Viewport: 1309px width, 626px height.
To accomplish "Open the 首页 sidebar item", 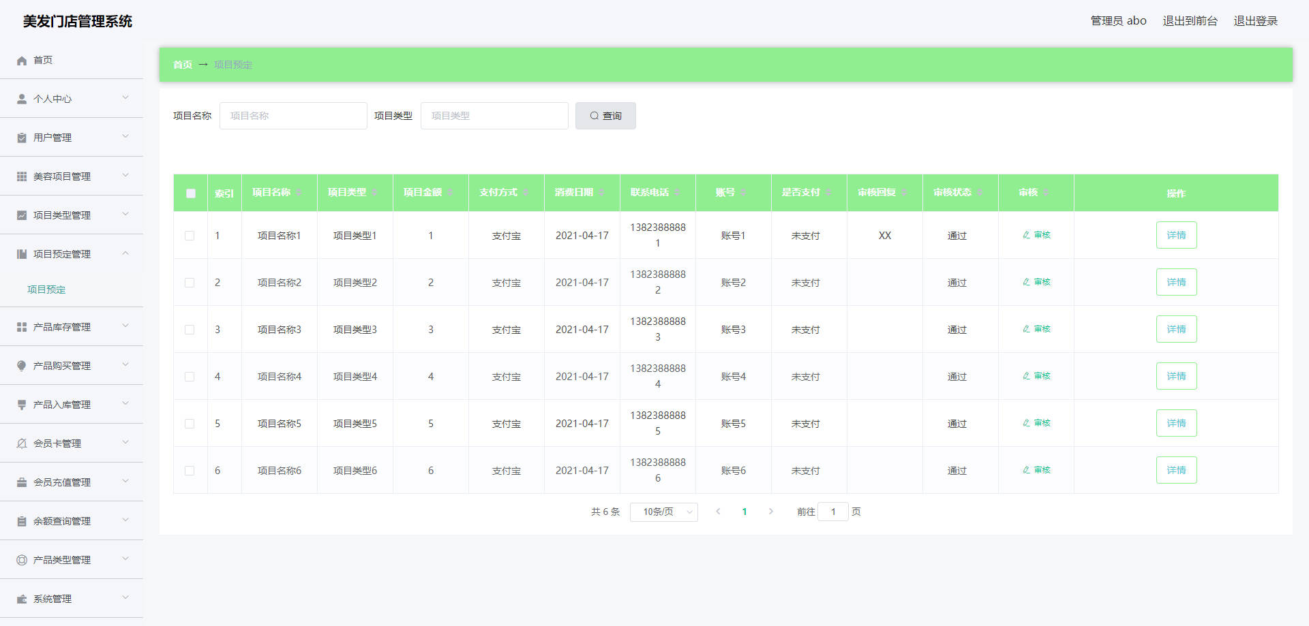I will point(72,60).
